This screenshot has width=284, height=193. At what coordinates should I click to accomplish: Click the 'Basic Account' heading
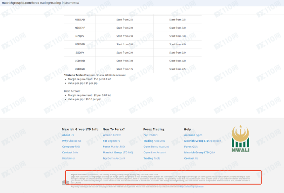(72, 91)
